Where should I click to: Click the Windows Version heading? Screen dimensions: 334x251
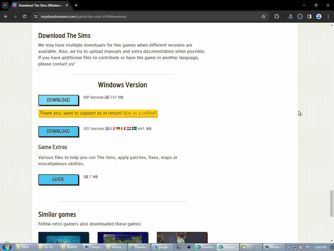(x=123, y=85)
